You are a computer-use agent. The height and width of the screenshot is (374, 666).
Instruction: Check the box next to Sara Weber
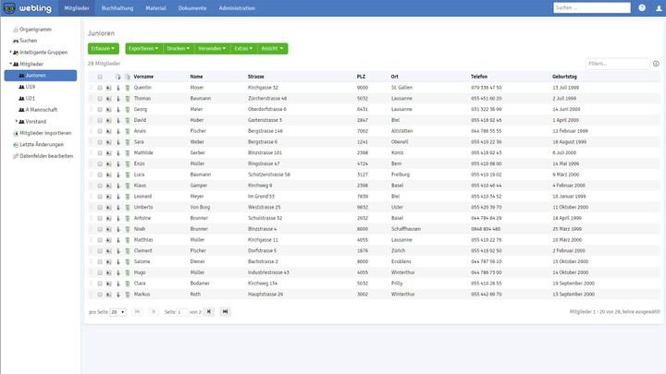pyautogui.click(x=100, y=142)
